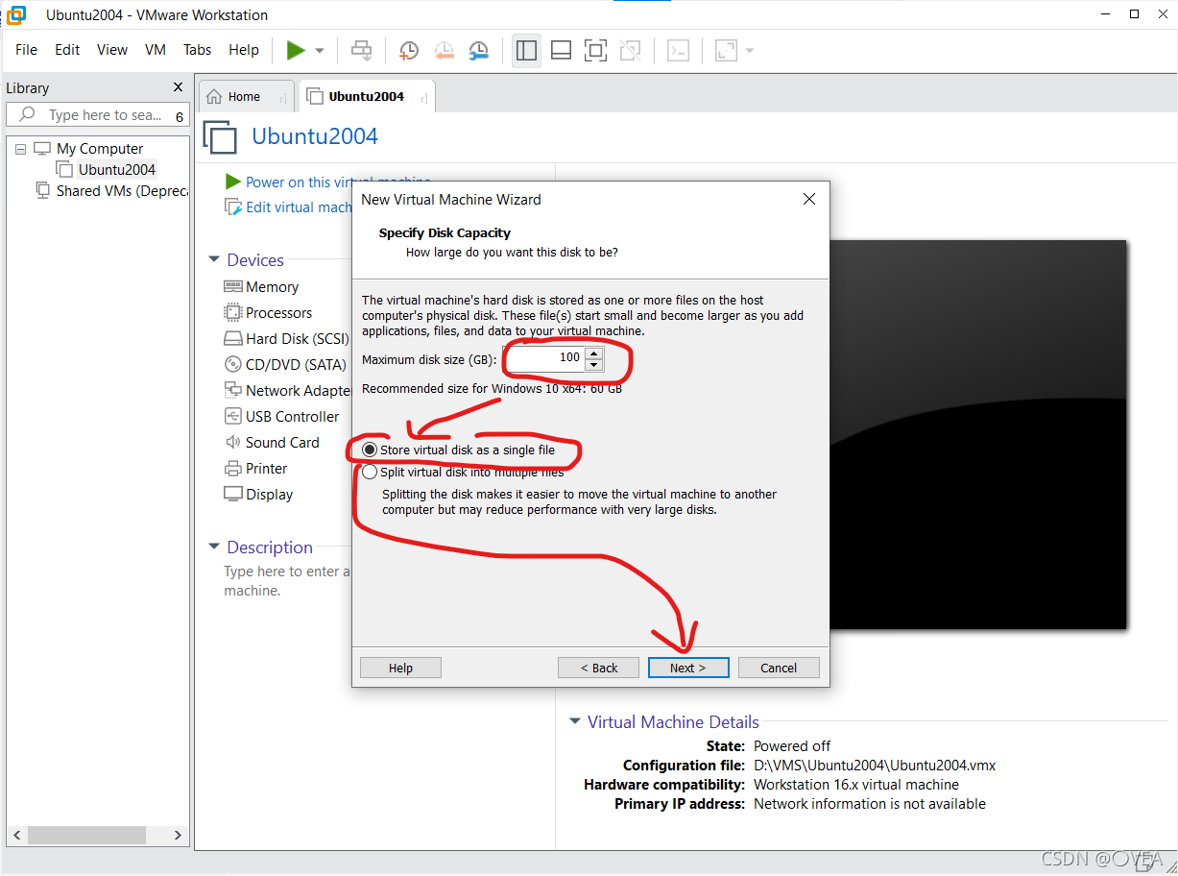Click Library scrollbar left arrow
Screen dimensions: 1178x876
[16, 836]
